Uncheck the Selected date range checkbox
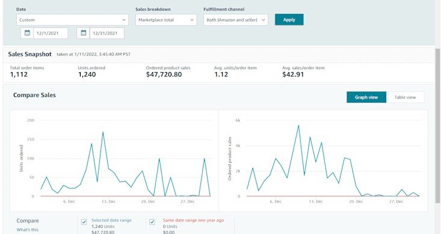The image size is (441, 234). click(84, 222)
